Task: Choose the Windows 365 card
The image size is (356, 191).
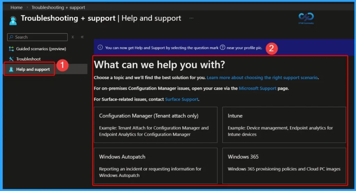Action: click(x=284, y=166)
